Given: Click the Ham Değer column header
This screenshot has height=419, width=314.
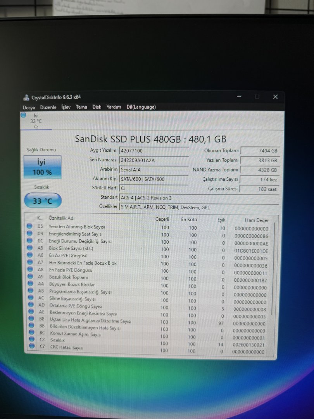Looking at the screenshot, I should click(x=257, y=220).
